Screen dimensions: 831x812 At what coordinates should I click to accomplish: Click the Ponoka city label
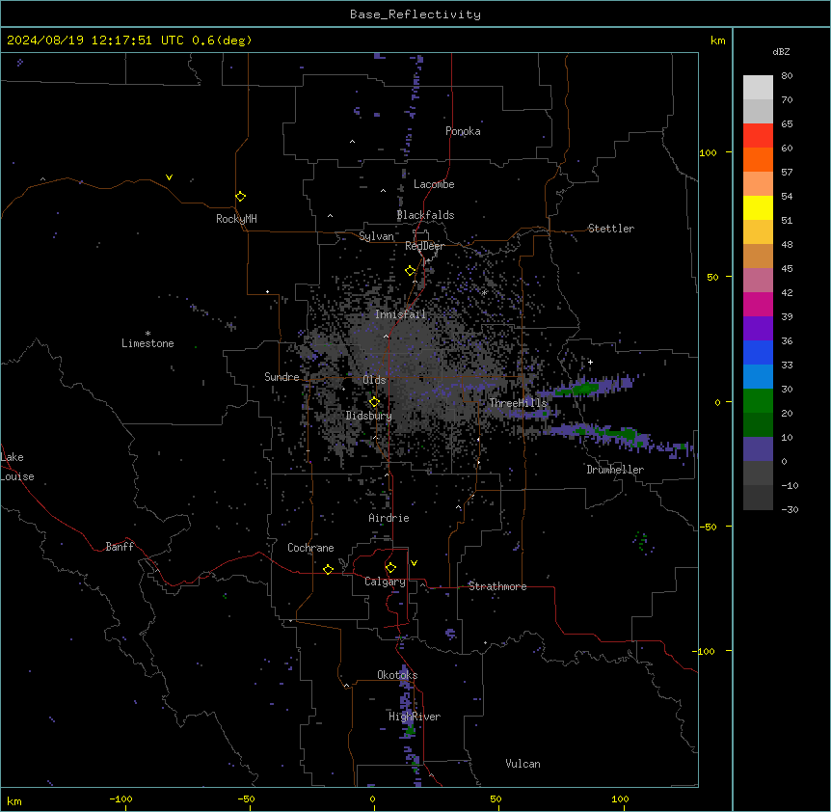point(463,131)
